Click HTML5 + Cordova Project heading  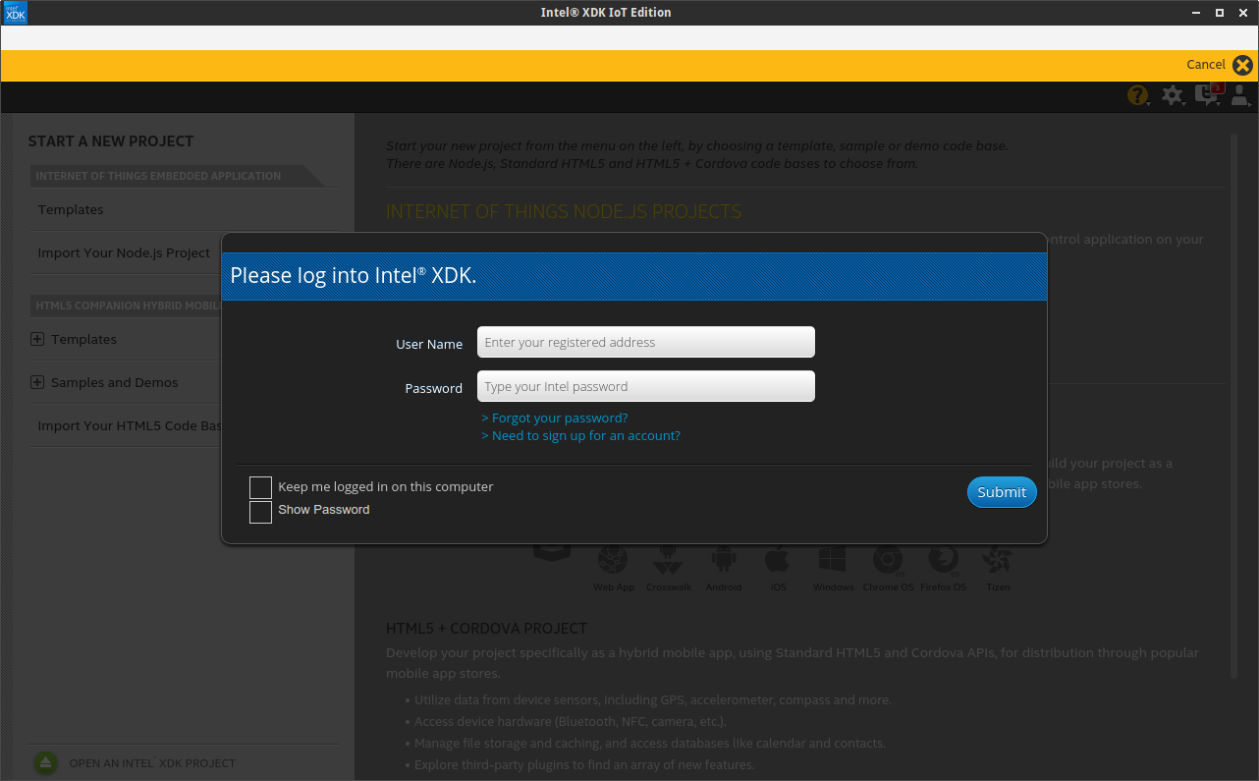point(486,629)
